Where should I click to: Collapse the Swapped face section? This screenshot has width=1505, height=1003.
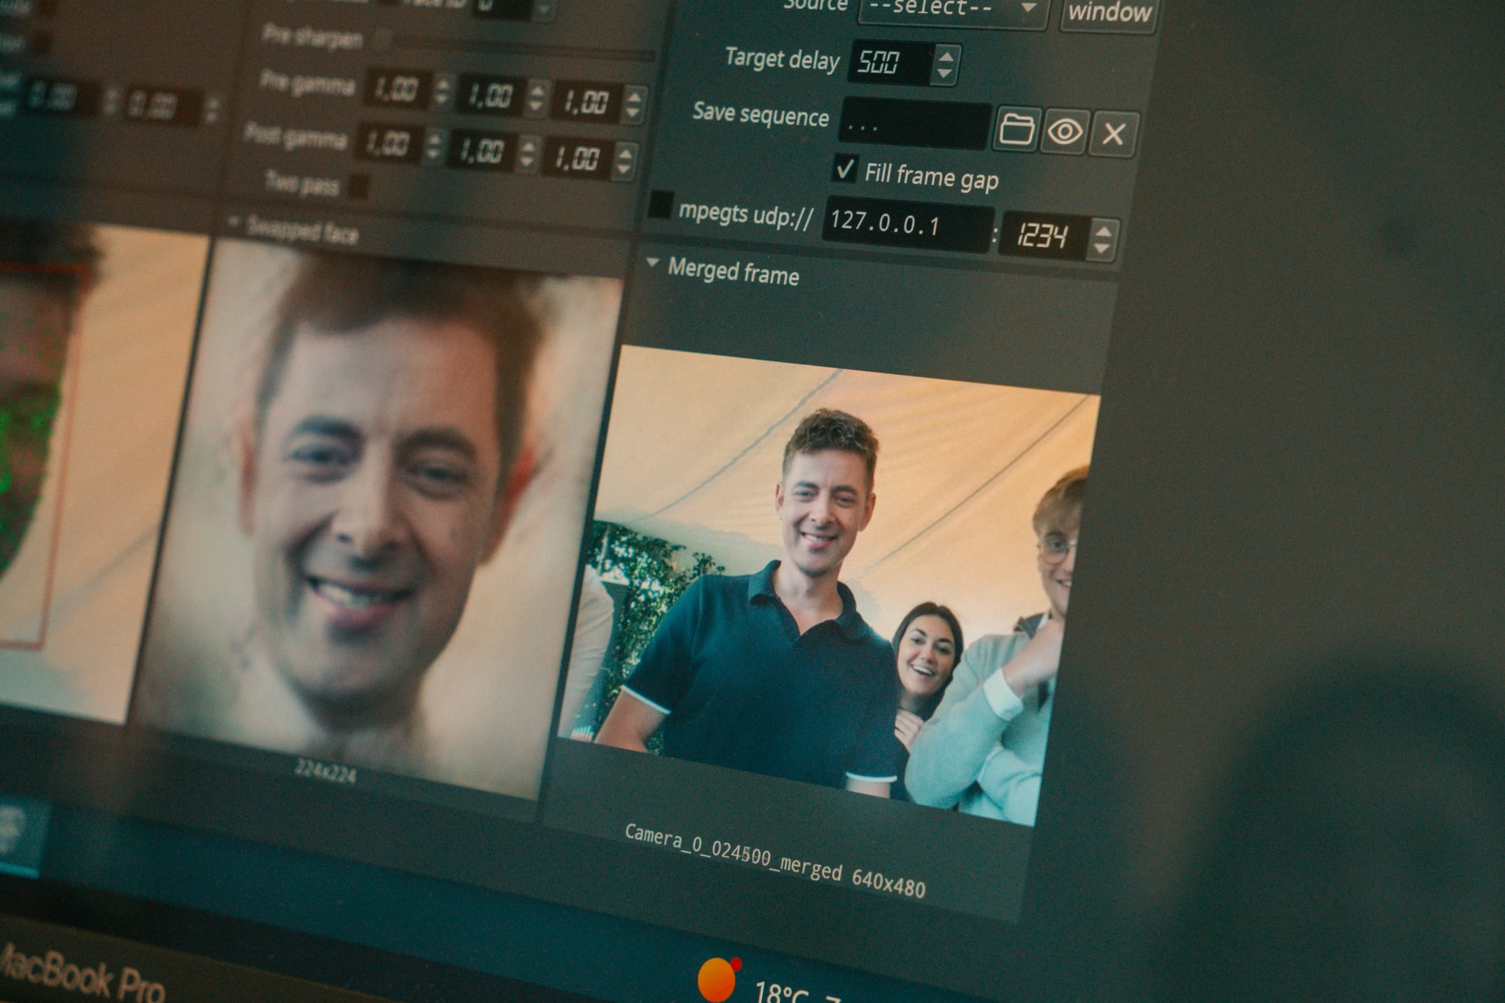coord(234,220)
